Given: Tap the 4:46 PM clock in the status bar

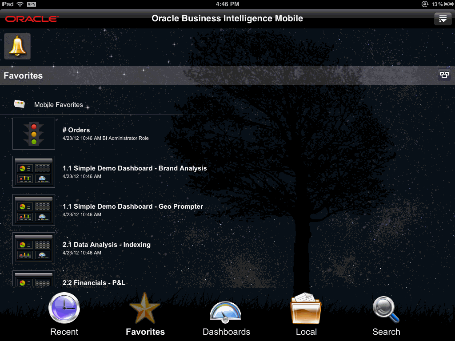Looking at the screenshot, I should pos(227,4).
